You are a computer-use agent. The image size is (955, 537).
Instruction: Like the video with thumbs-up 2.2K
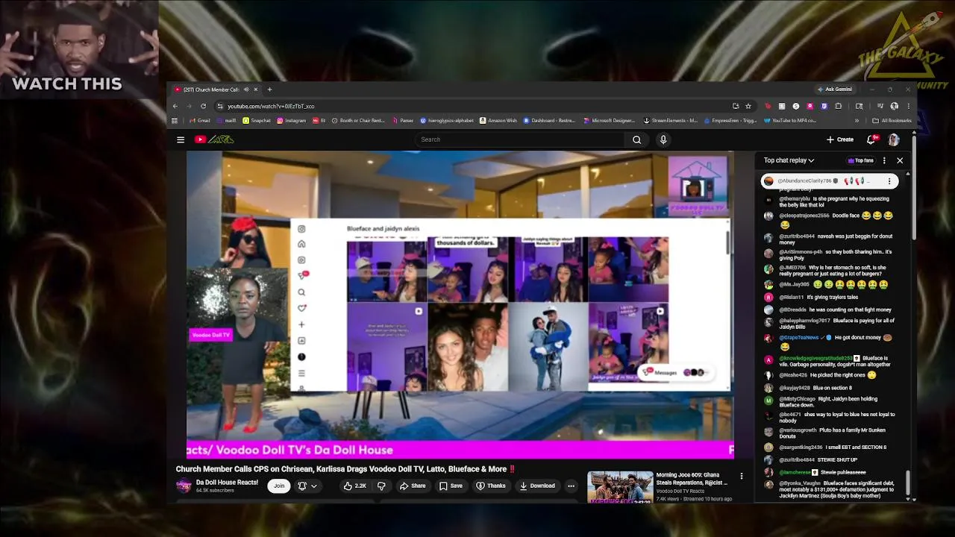point(355,486)
